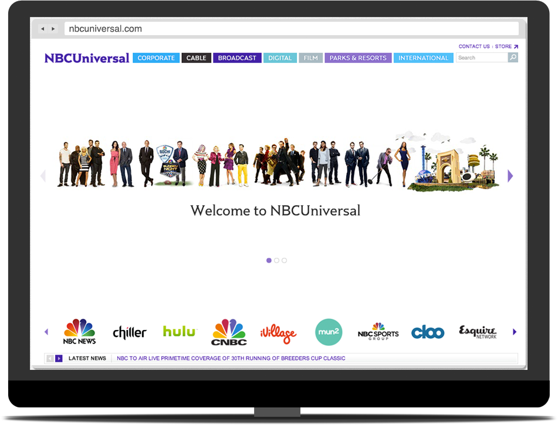The height and width of the screenshot is (425, 558).
Task: Open the Broadcast menu tab
Action: [x=237, y=58]
